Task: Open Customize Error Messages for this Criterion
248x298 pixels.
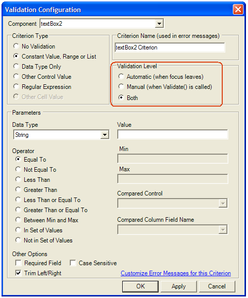Action: (x=176, y=273)
